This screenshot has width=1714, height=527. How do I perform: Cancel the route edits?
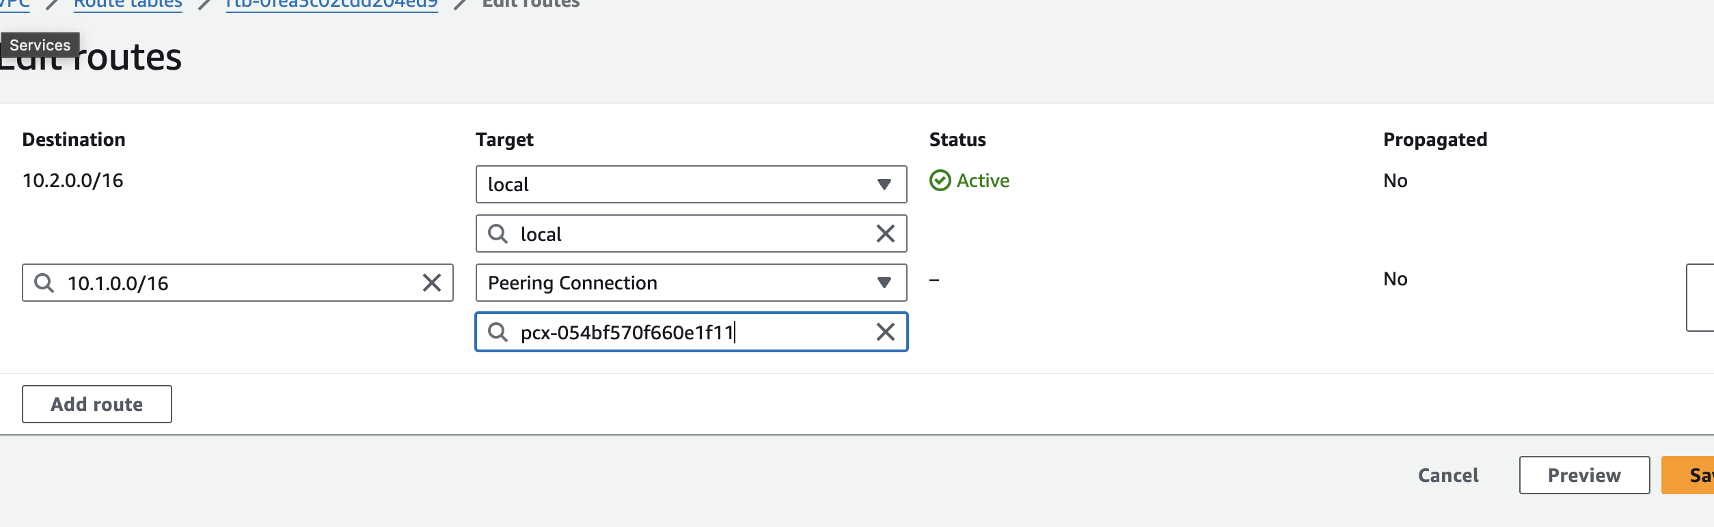point(1448,475)
